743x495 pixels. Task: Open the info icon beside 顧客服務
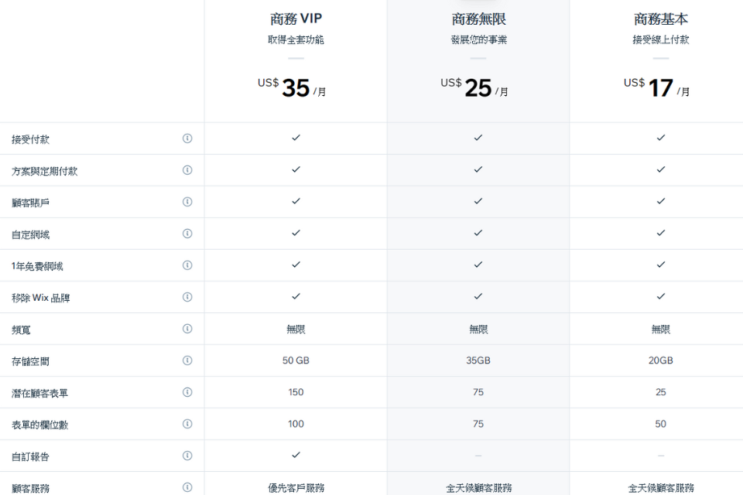coord(187,487)
